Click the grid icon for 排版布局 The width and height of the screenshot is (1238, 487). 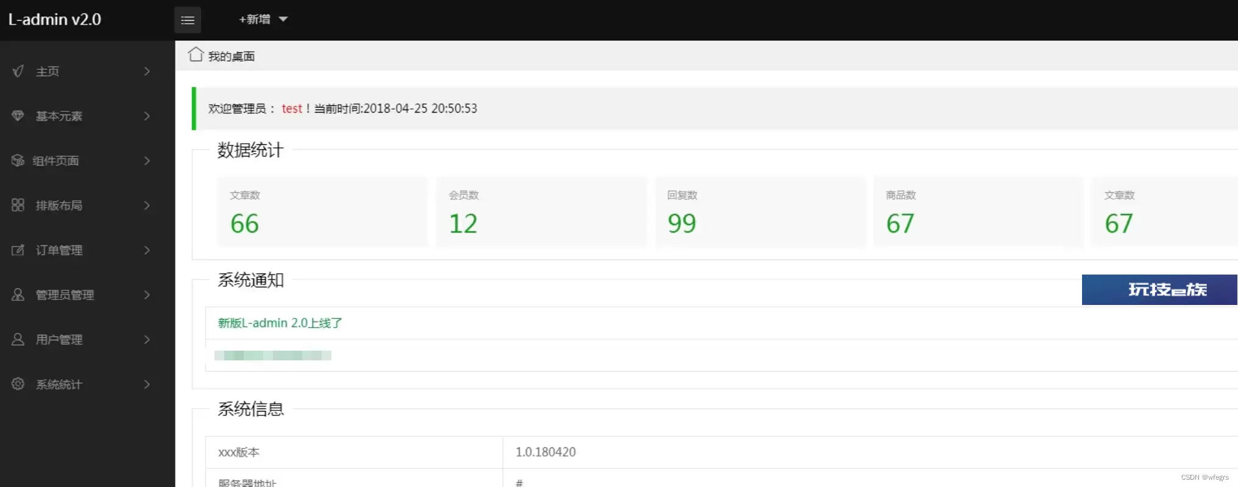pyautogui.click(x=18, y=205)
